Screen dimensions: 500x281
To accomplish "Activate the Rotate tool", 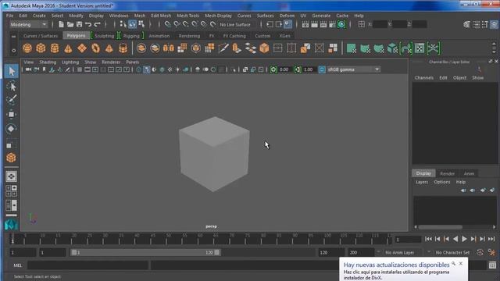I will (12, 129).
